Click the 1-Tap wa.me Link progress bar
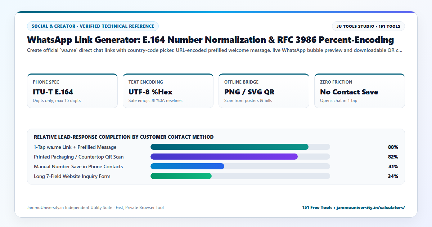This screenshot has height=227, width=432. (240, 147)
